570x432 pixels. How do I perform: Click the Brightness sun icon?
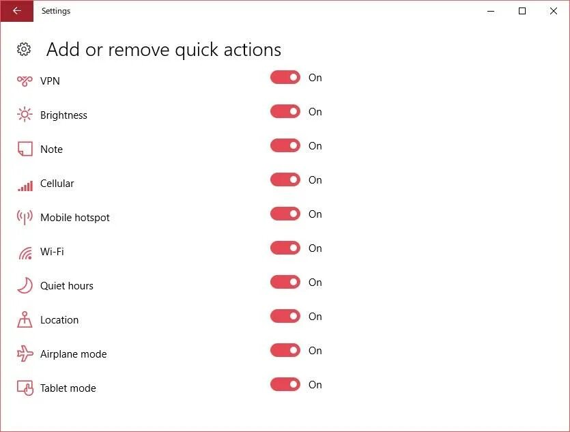25,115
